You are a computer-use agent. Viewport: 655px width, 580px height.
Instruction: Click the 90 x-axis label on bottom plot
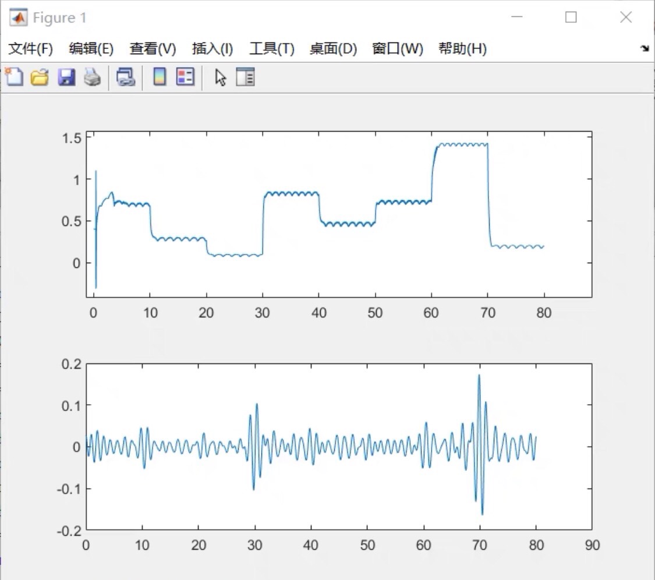point(592,545)
